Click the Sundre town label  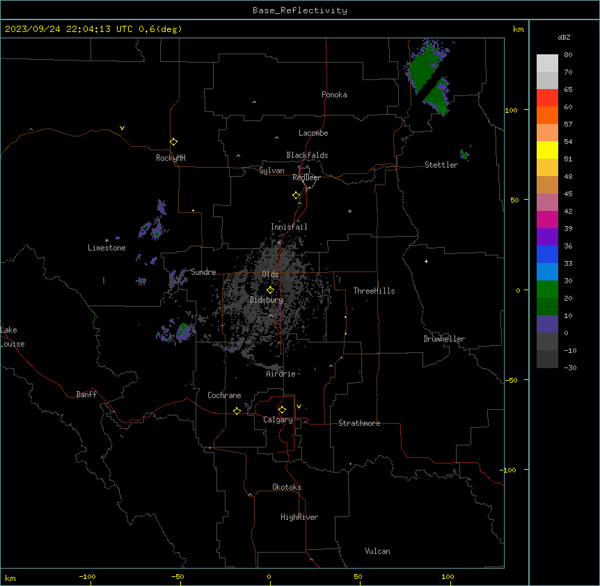(203, 272)
